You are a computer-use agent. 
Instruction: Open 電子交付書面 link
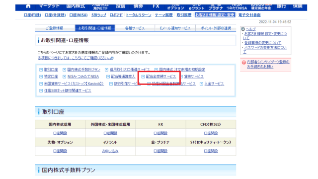click(249, 15)
